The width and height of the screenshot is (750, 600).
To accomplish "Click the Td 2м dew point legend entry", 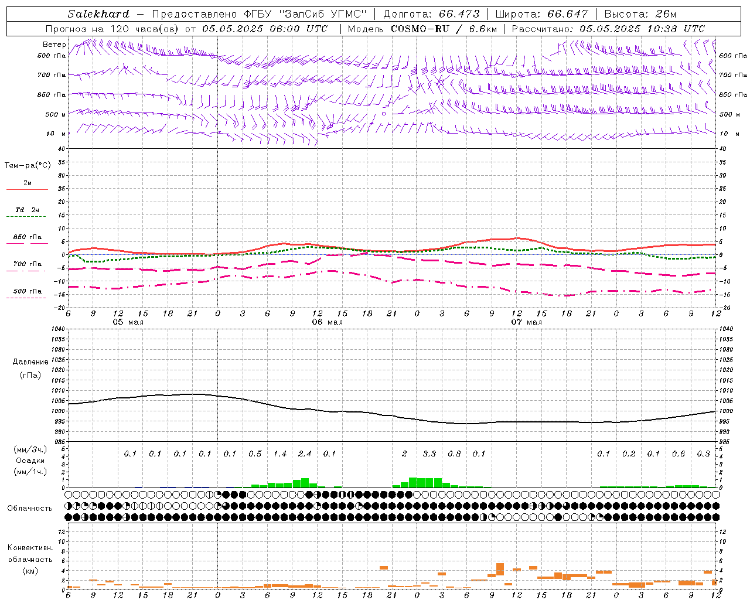I will 28,210.
